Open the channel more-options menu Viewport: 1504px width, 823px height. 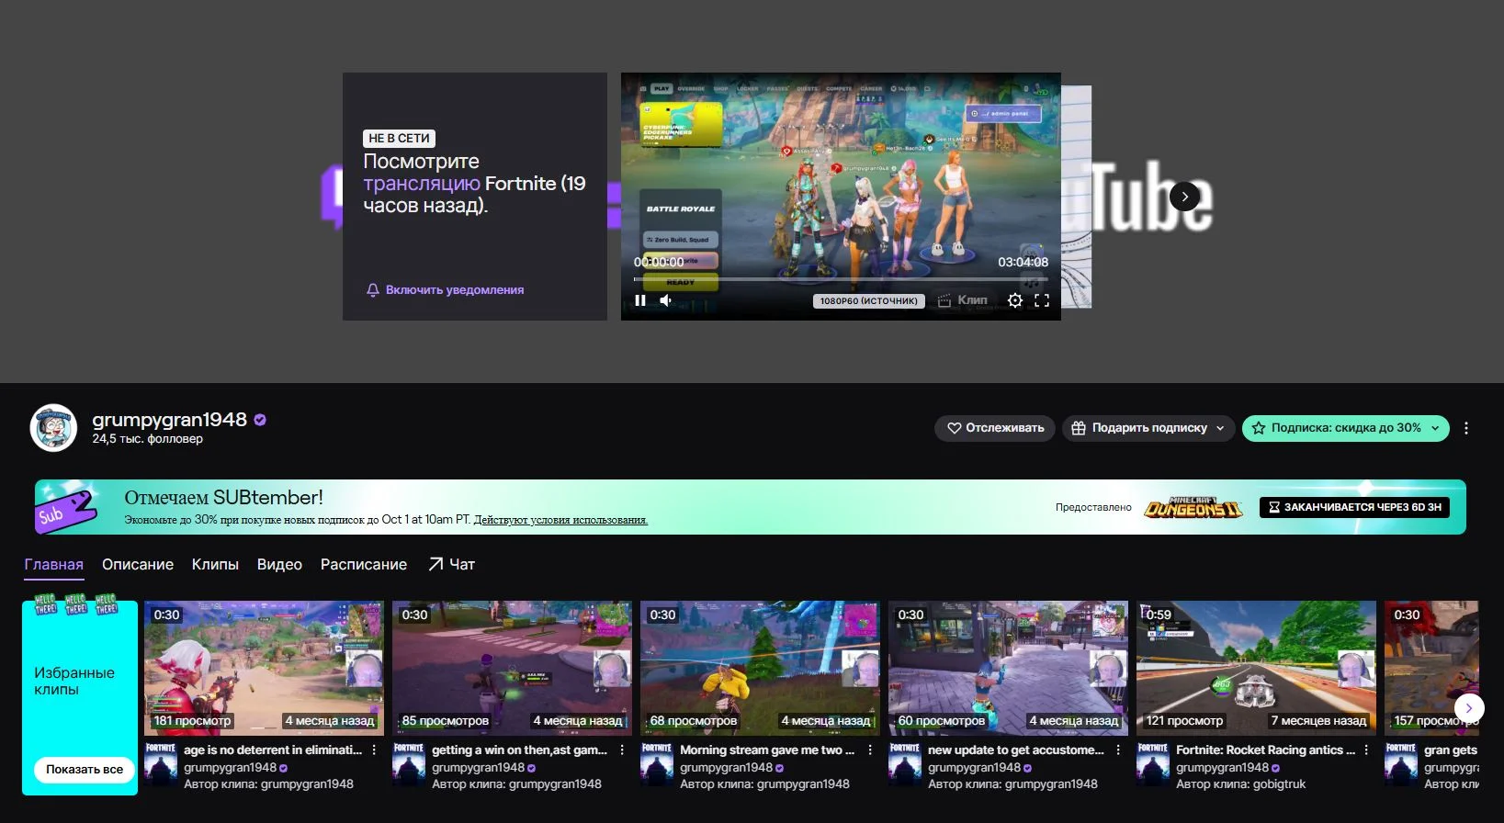click(x=1466, y=428)
